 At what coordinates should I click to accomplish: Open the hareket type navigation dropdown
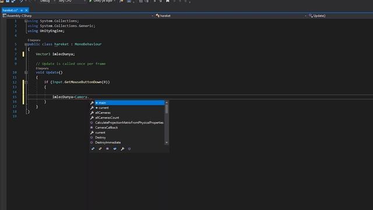pyautogui.click(x=305, y=16)
